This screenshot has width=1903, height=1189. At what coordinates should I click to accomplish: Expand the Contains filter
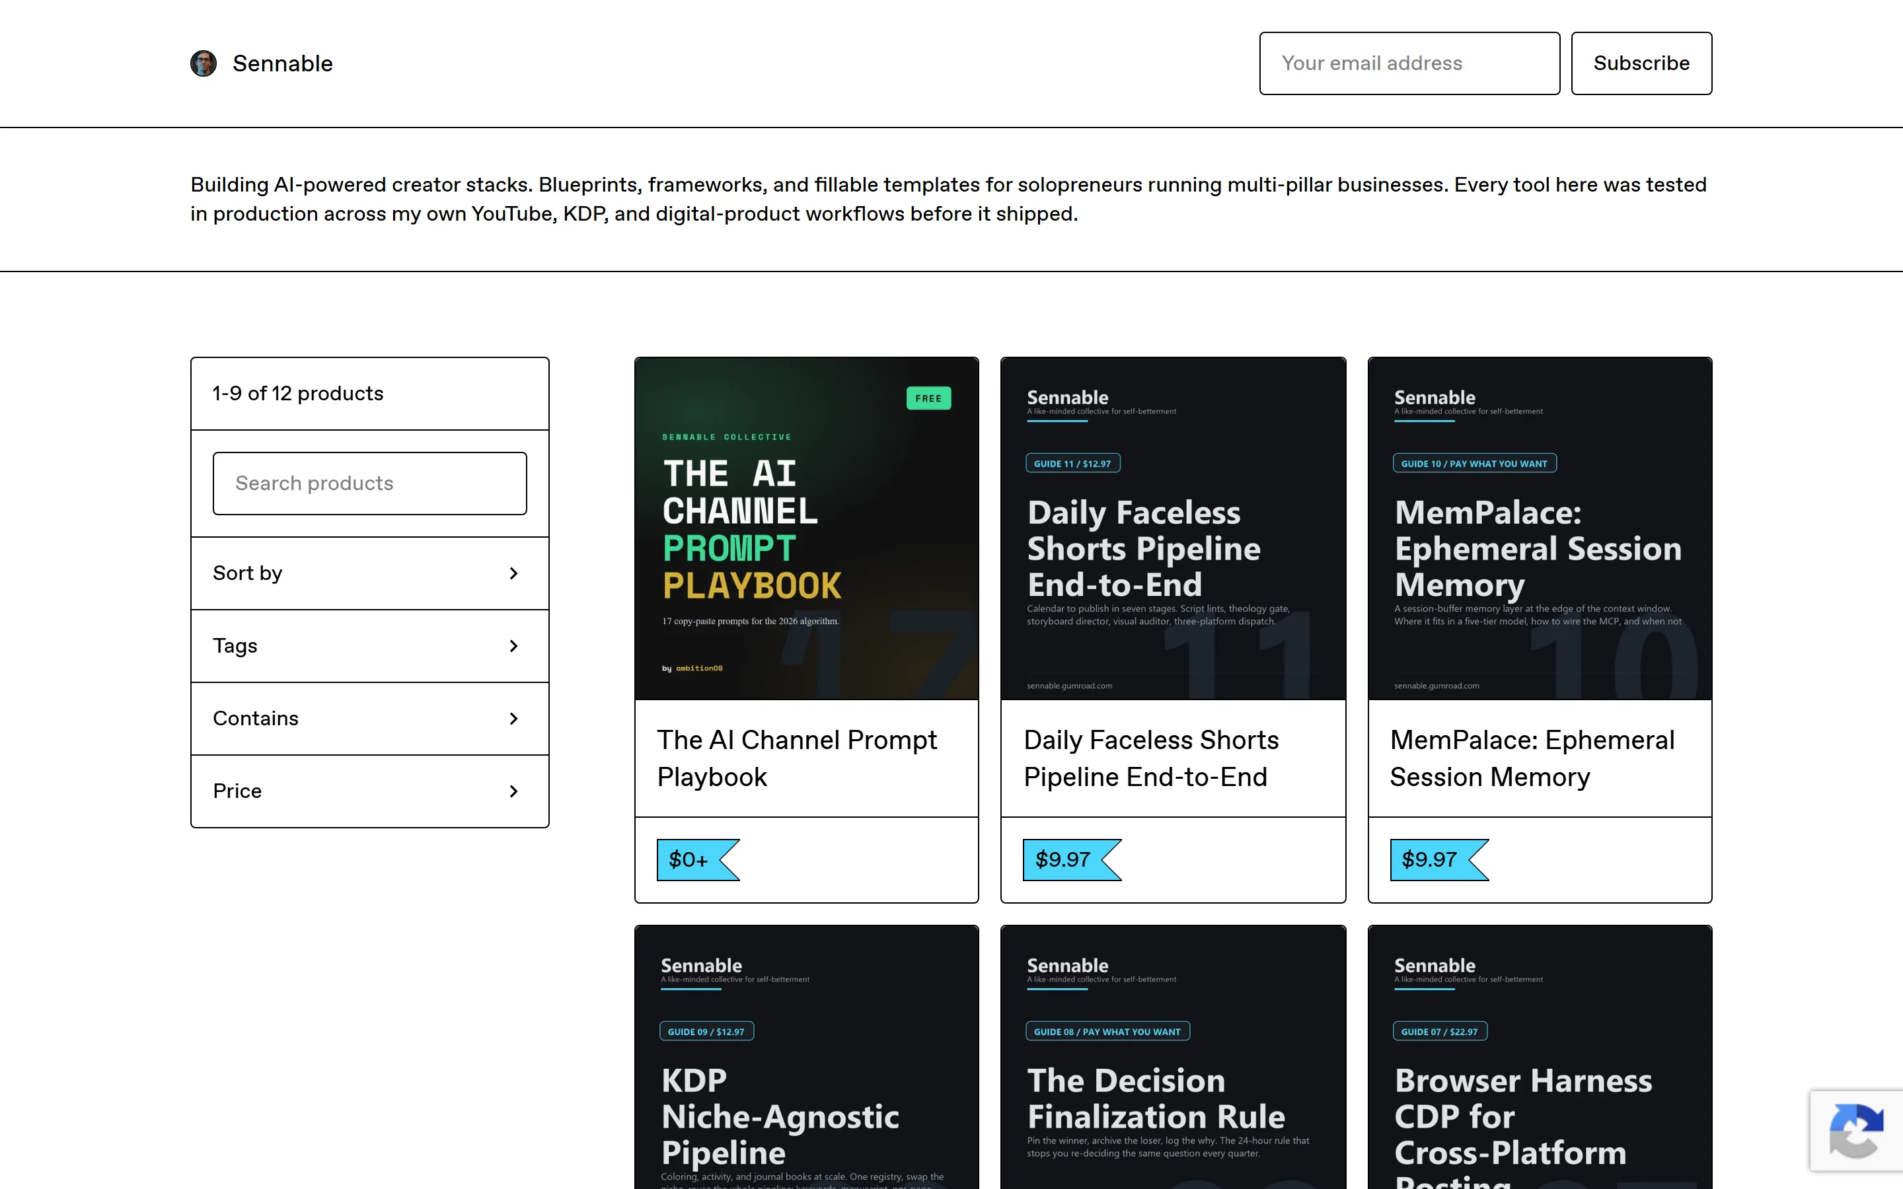[369, 719]
